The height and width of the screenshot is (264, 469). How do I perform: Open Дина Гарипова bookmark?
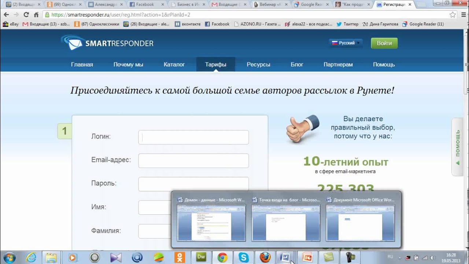pos(380,24)
